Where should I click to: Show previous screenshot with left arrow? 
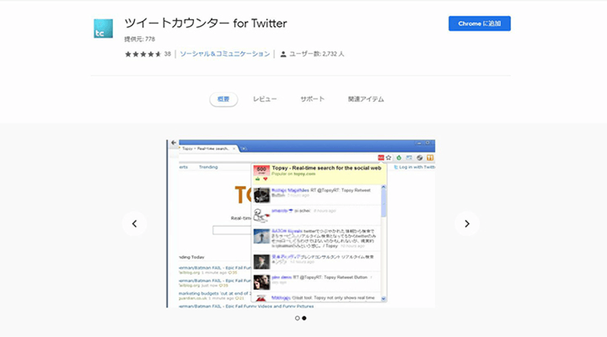pyautogui.click(x=134, y=223)
